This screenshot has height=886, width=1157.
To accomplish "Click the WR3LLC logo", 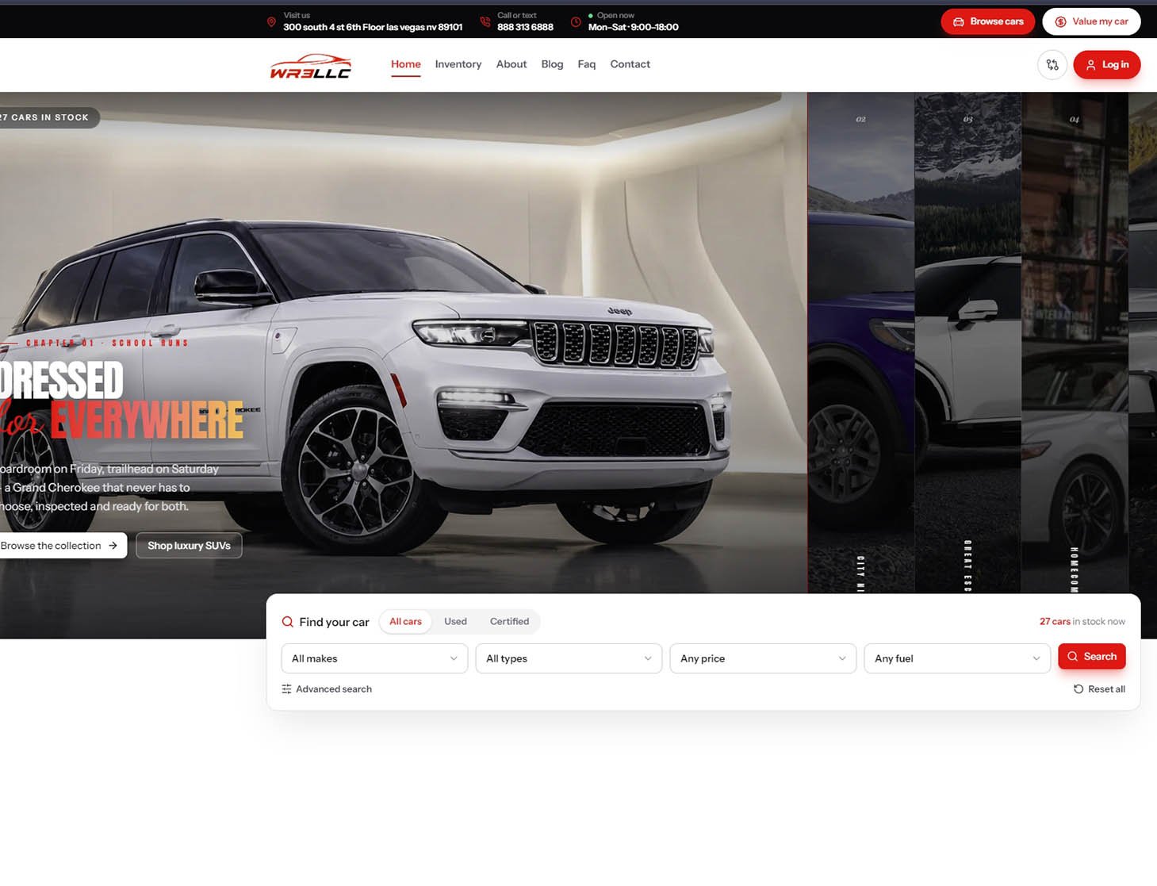I will pyautogui.click(x=310, y=66).
